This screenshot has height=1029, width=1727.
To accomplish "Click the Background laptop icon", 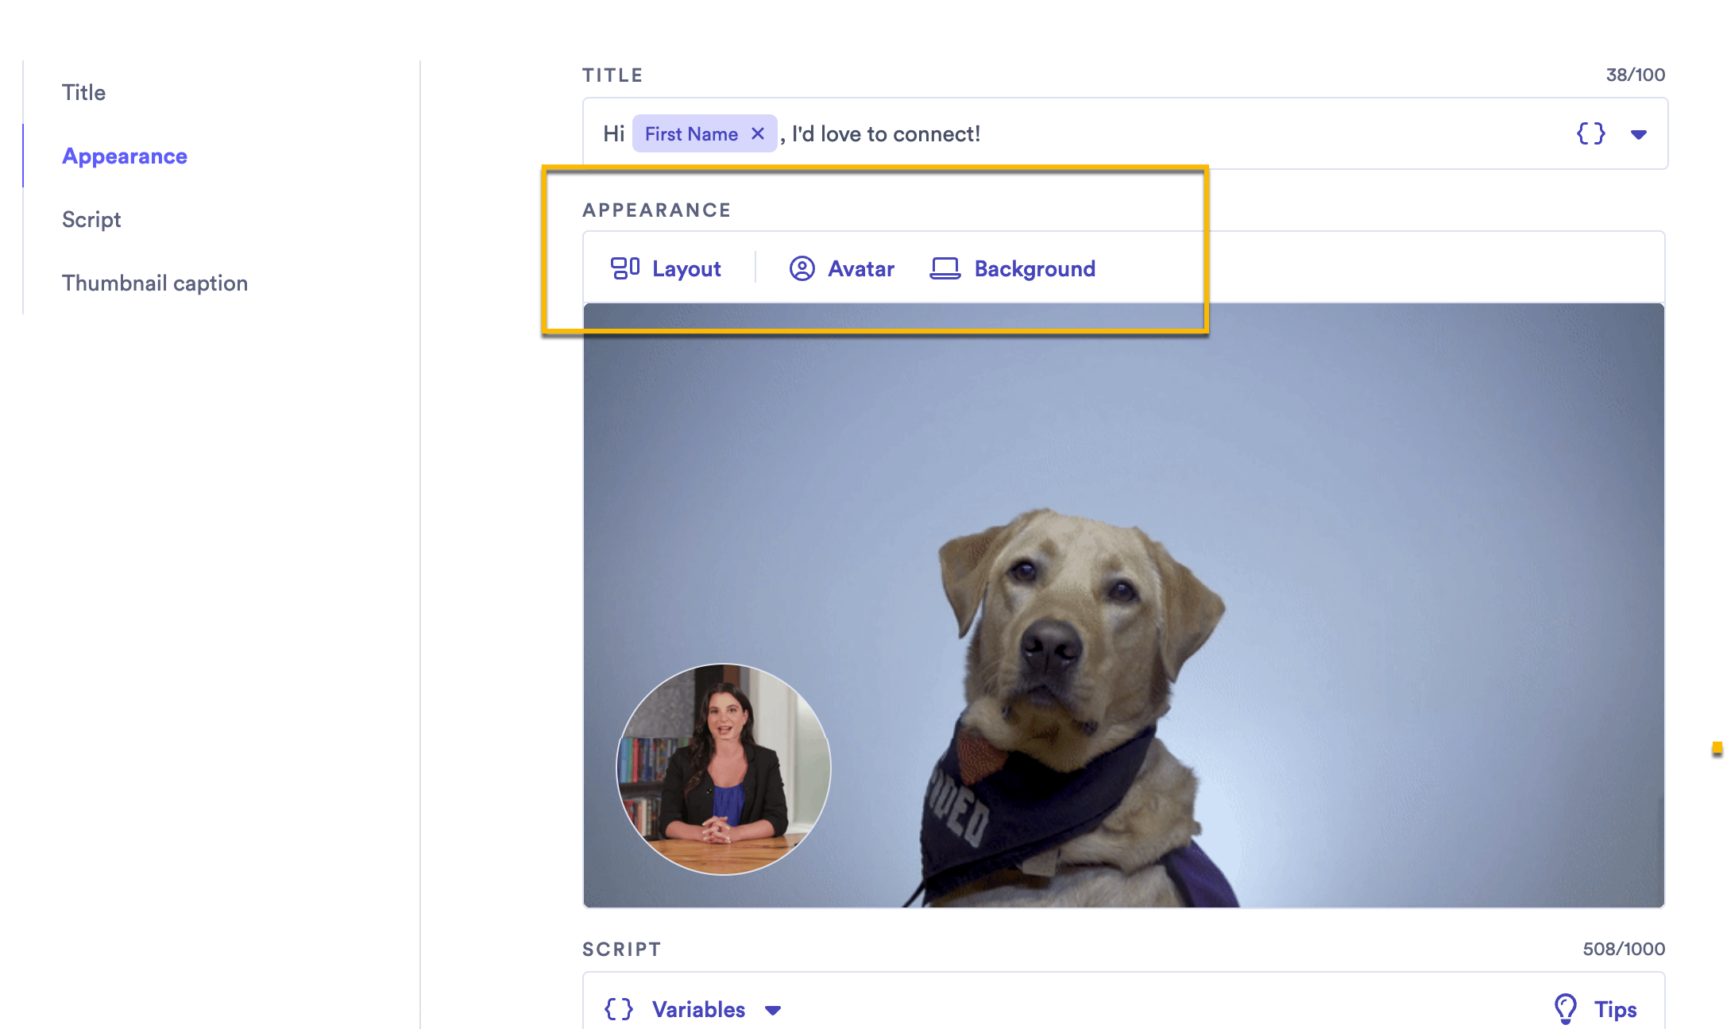I will point(945,268).
